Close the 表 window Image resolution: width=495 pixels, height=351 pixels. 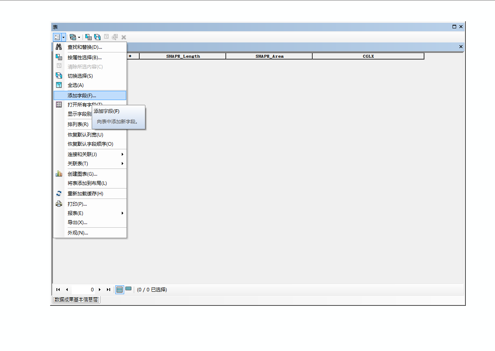461,26
